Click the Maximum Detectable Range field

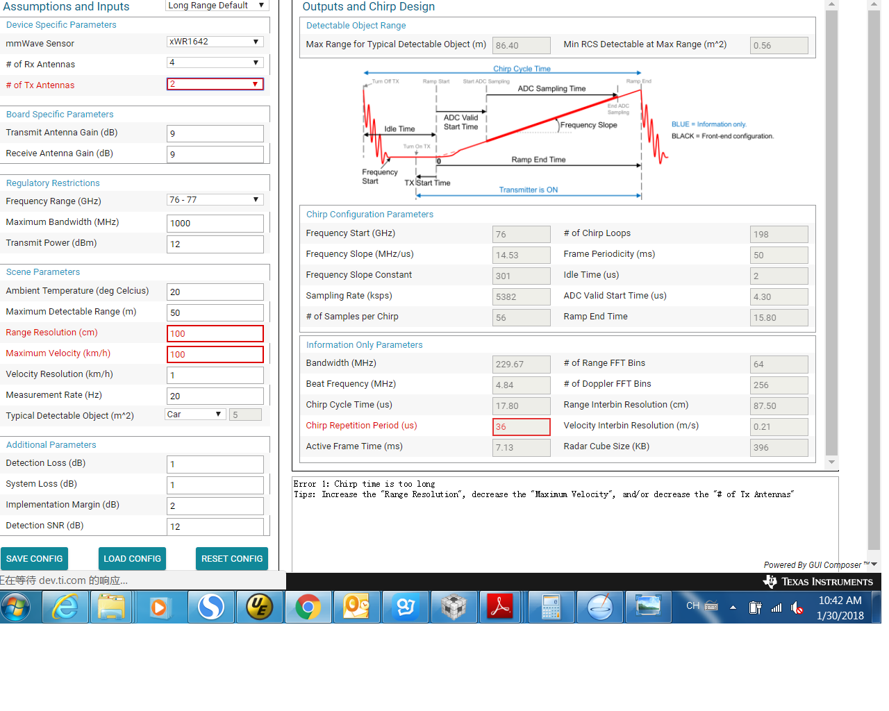pos(215,312)
